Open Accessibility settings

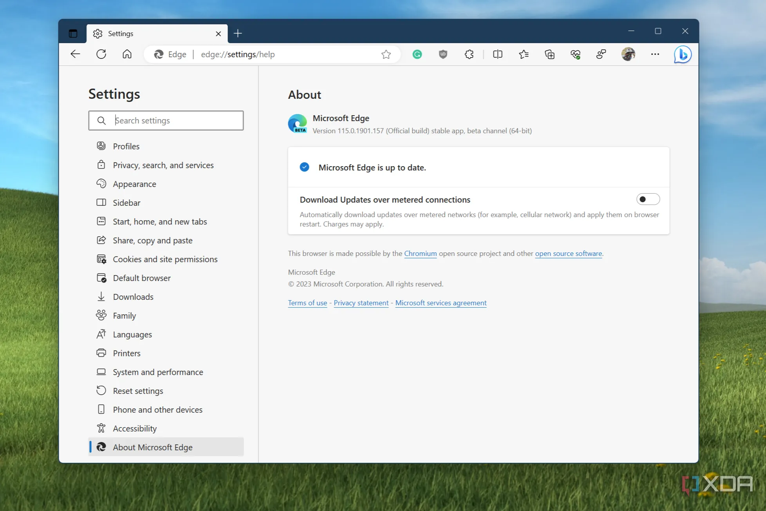point(166,428)
